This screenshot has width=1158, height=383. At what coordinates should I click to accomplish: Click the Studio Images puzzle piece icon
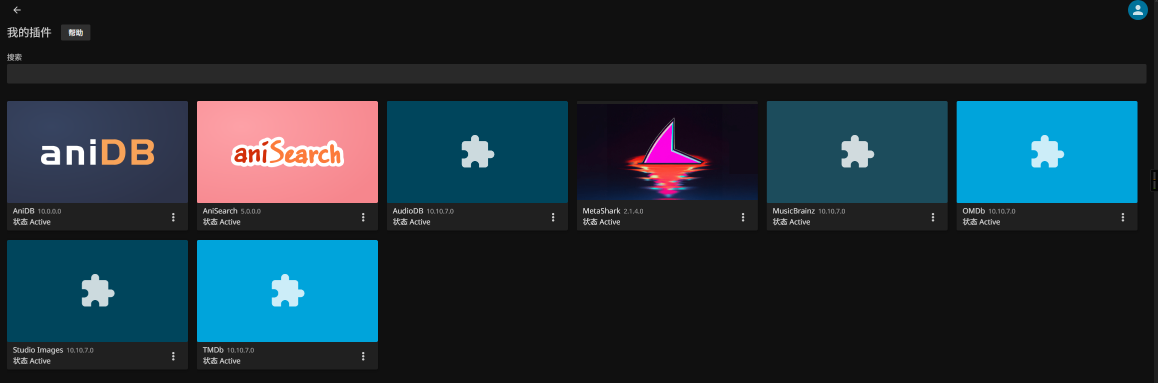pos(97,291)
